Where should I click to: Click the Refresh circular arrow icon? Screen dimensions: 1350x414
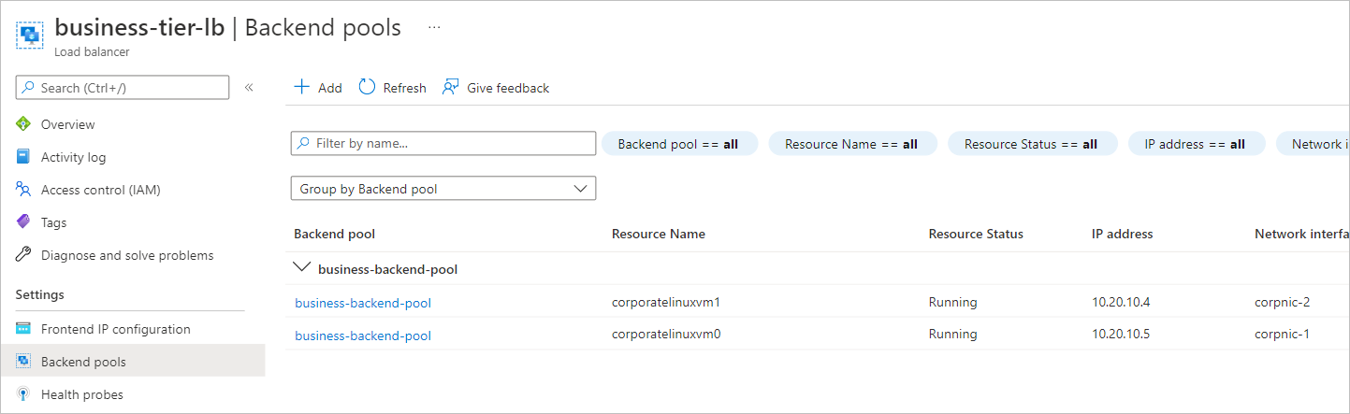point(367,87)
